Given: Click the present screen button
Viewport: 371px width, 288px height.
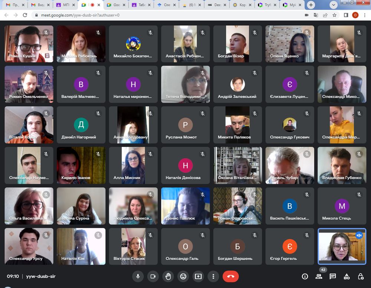Looking at the screenshot, I should click(x=198, y=276).
